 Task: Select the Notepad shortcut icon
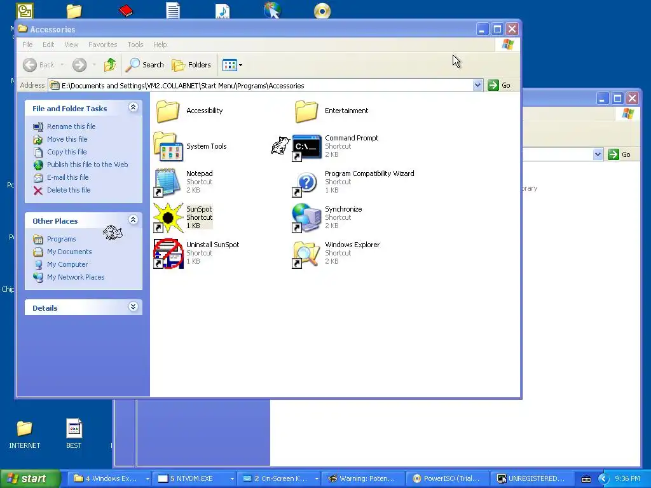(x=168, y=182)
